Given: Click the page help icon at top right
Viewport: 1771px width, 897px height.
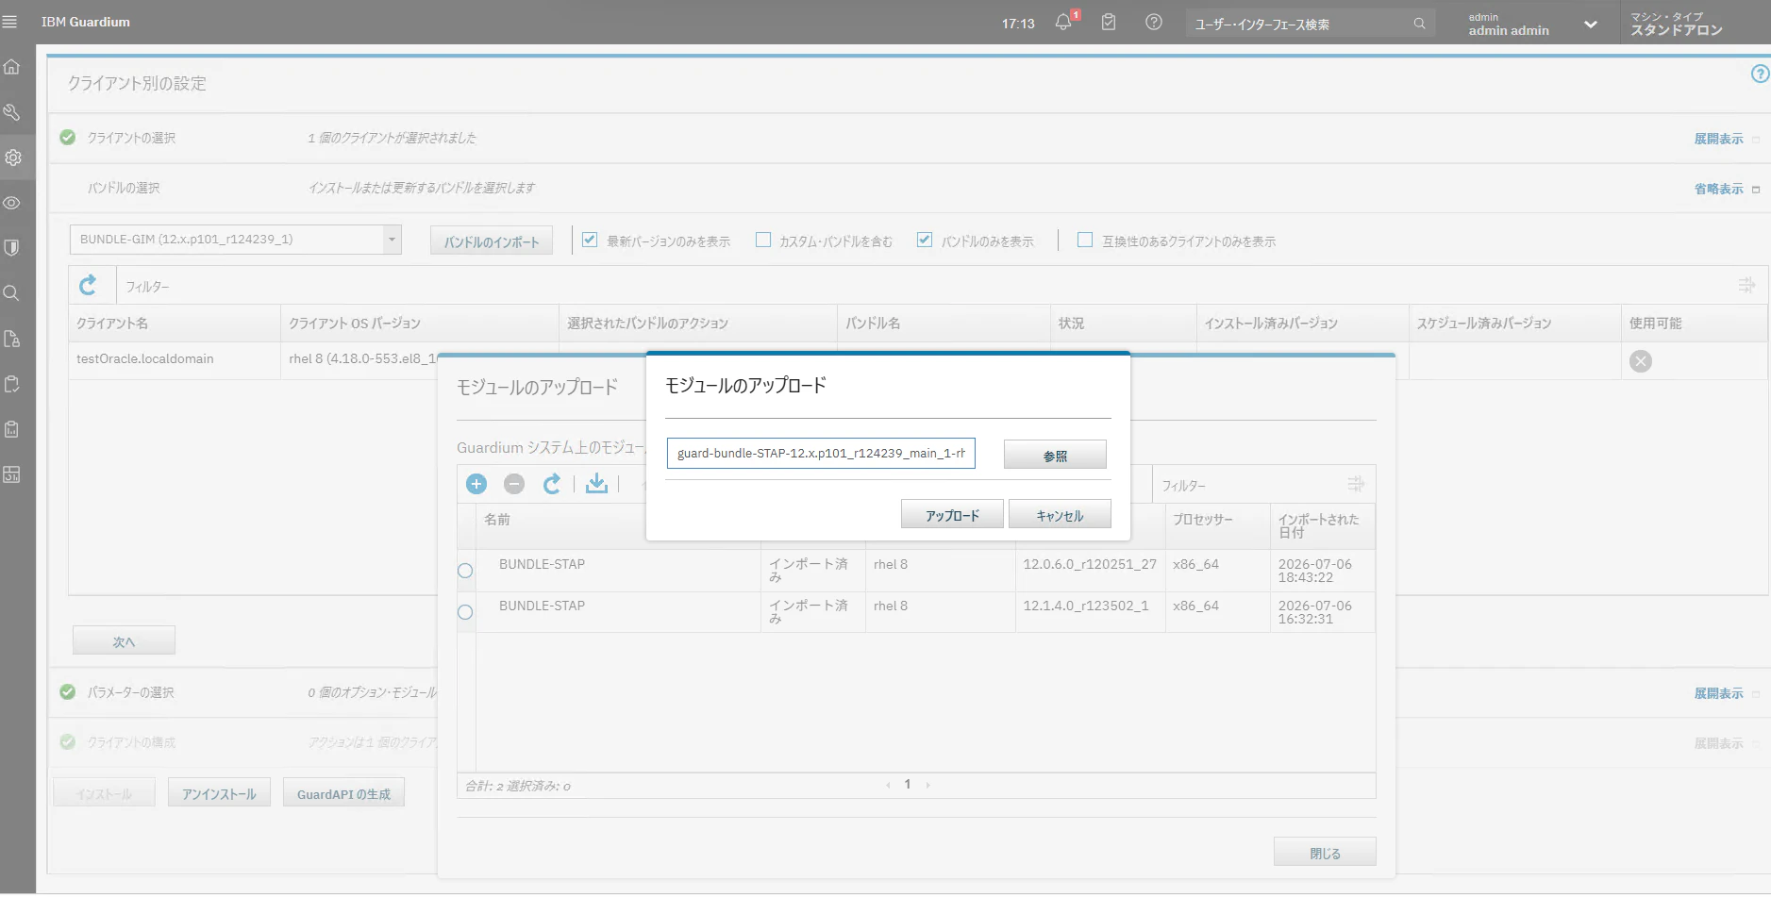Looking at the screenshot, I should tap(1760, 74).
